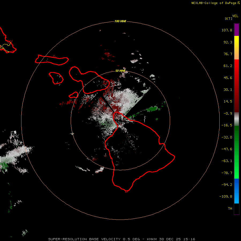Click the -109.8 velocity scale value

click(226, 197)
